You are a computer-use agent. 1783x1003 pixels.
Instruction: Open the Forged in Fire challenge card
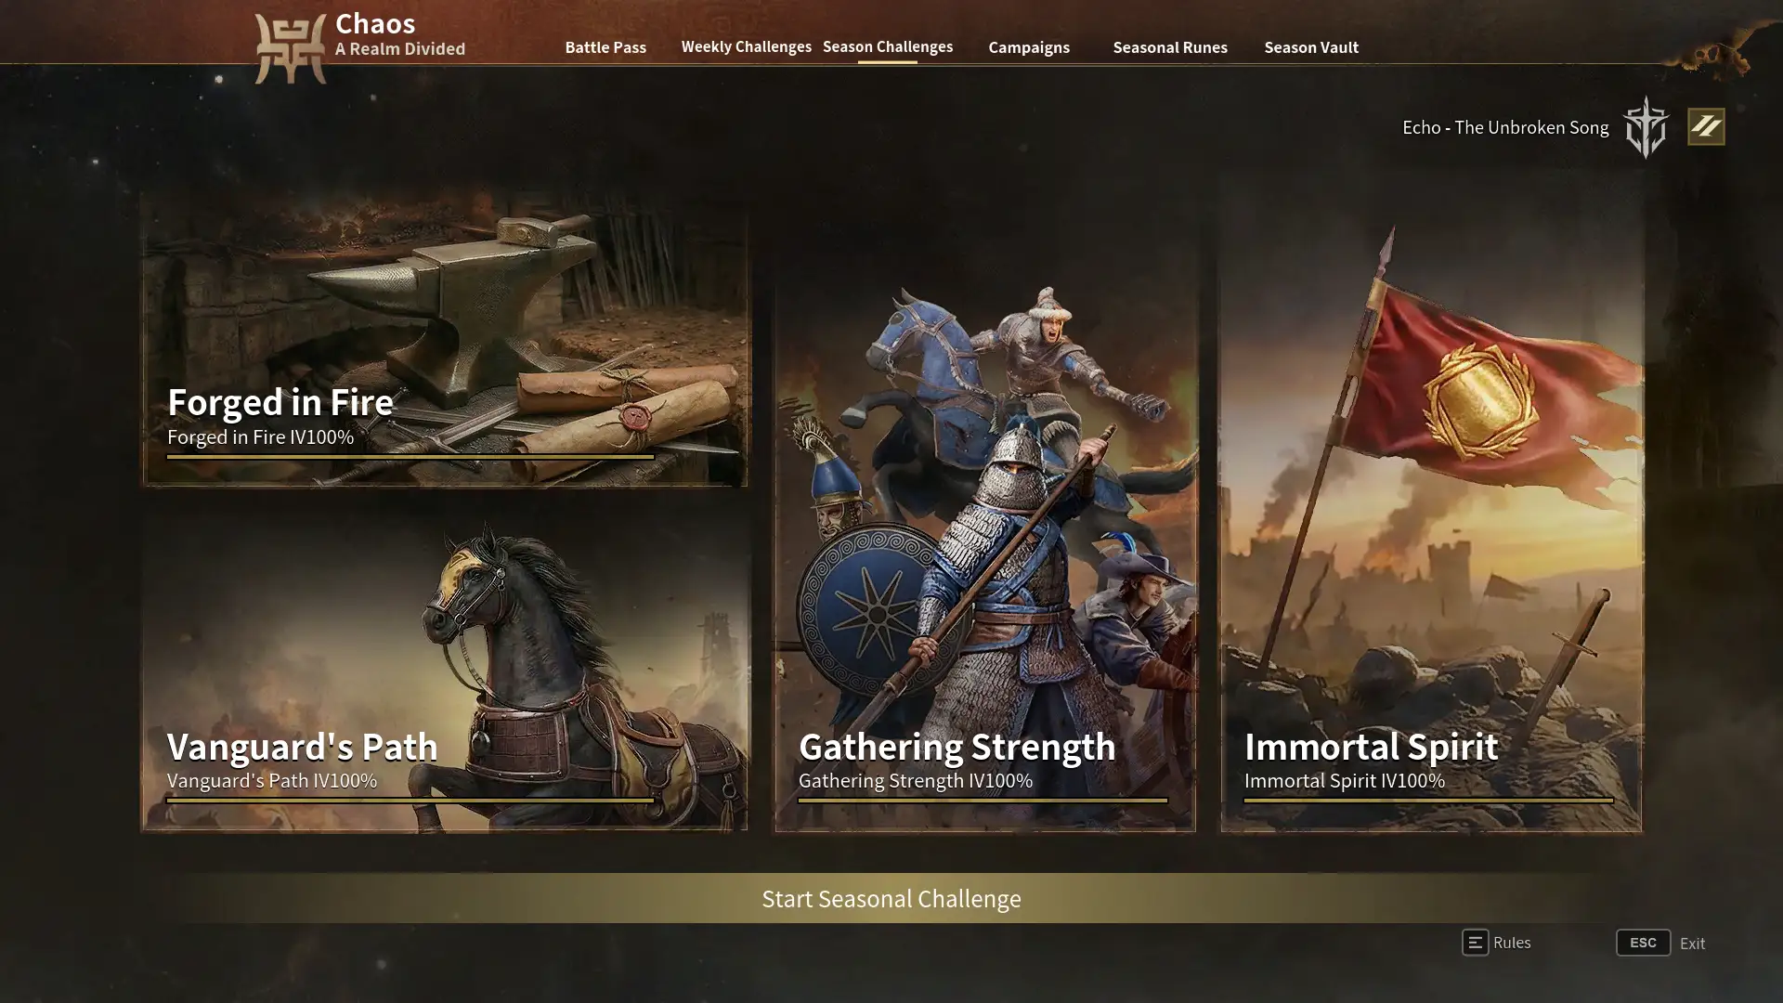point(445,338)
